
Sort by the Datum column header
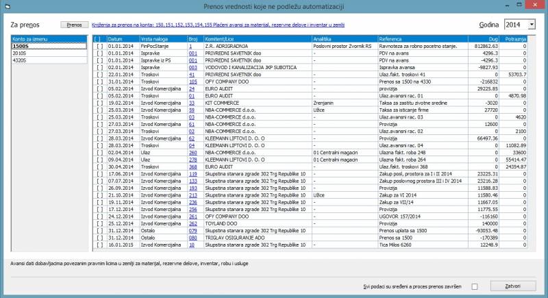pyautogui.click(x=114, y=39)
